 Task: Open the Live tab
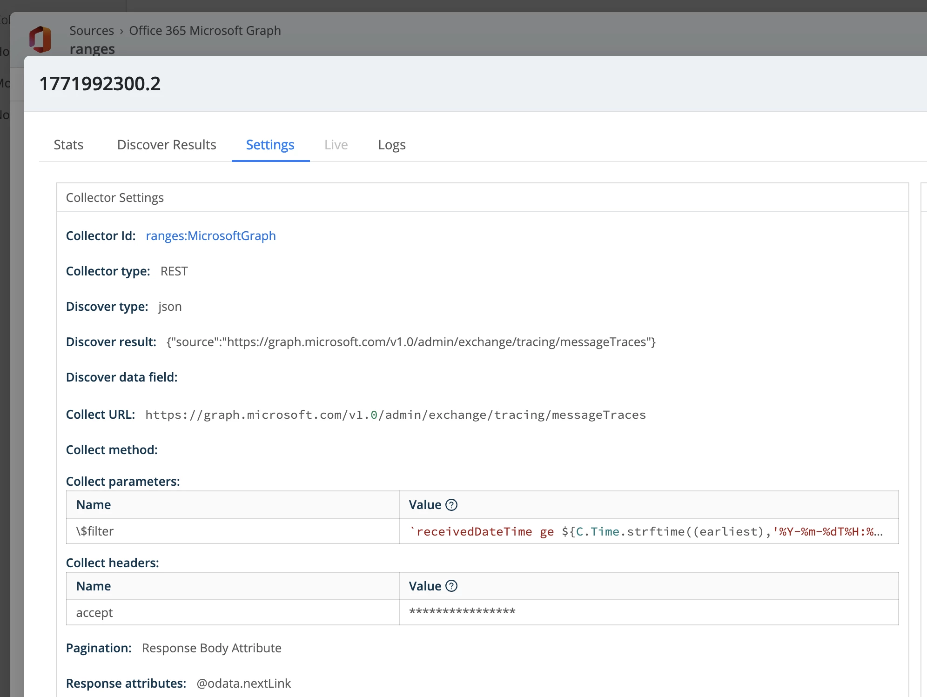click(x=336, y=145)
